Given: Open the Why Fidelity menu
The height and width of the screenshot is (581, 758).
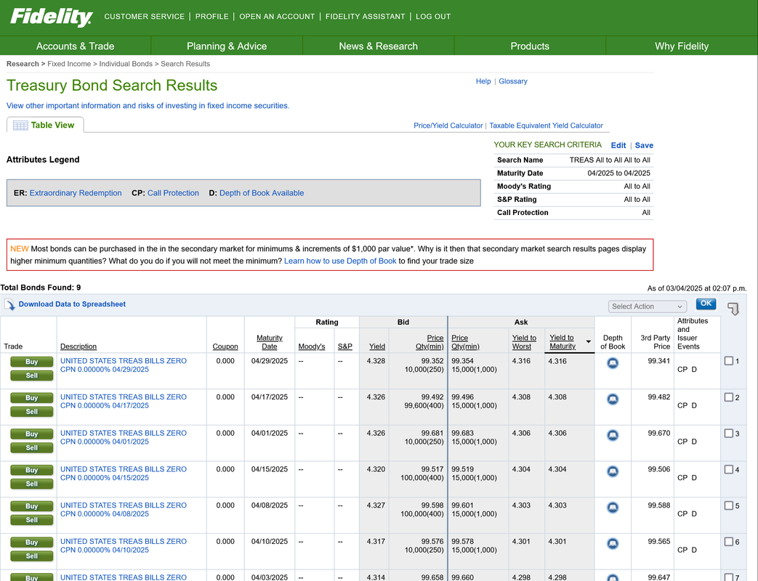Looking at the screenshot, I should (x=682, y=46).
